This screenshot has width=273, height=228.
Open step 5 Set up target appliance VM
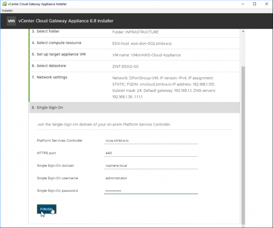[134, 55]
